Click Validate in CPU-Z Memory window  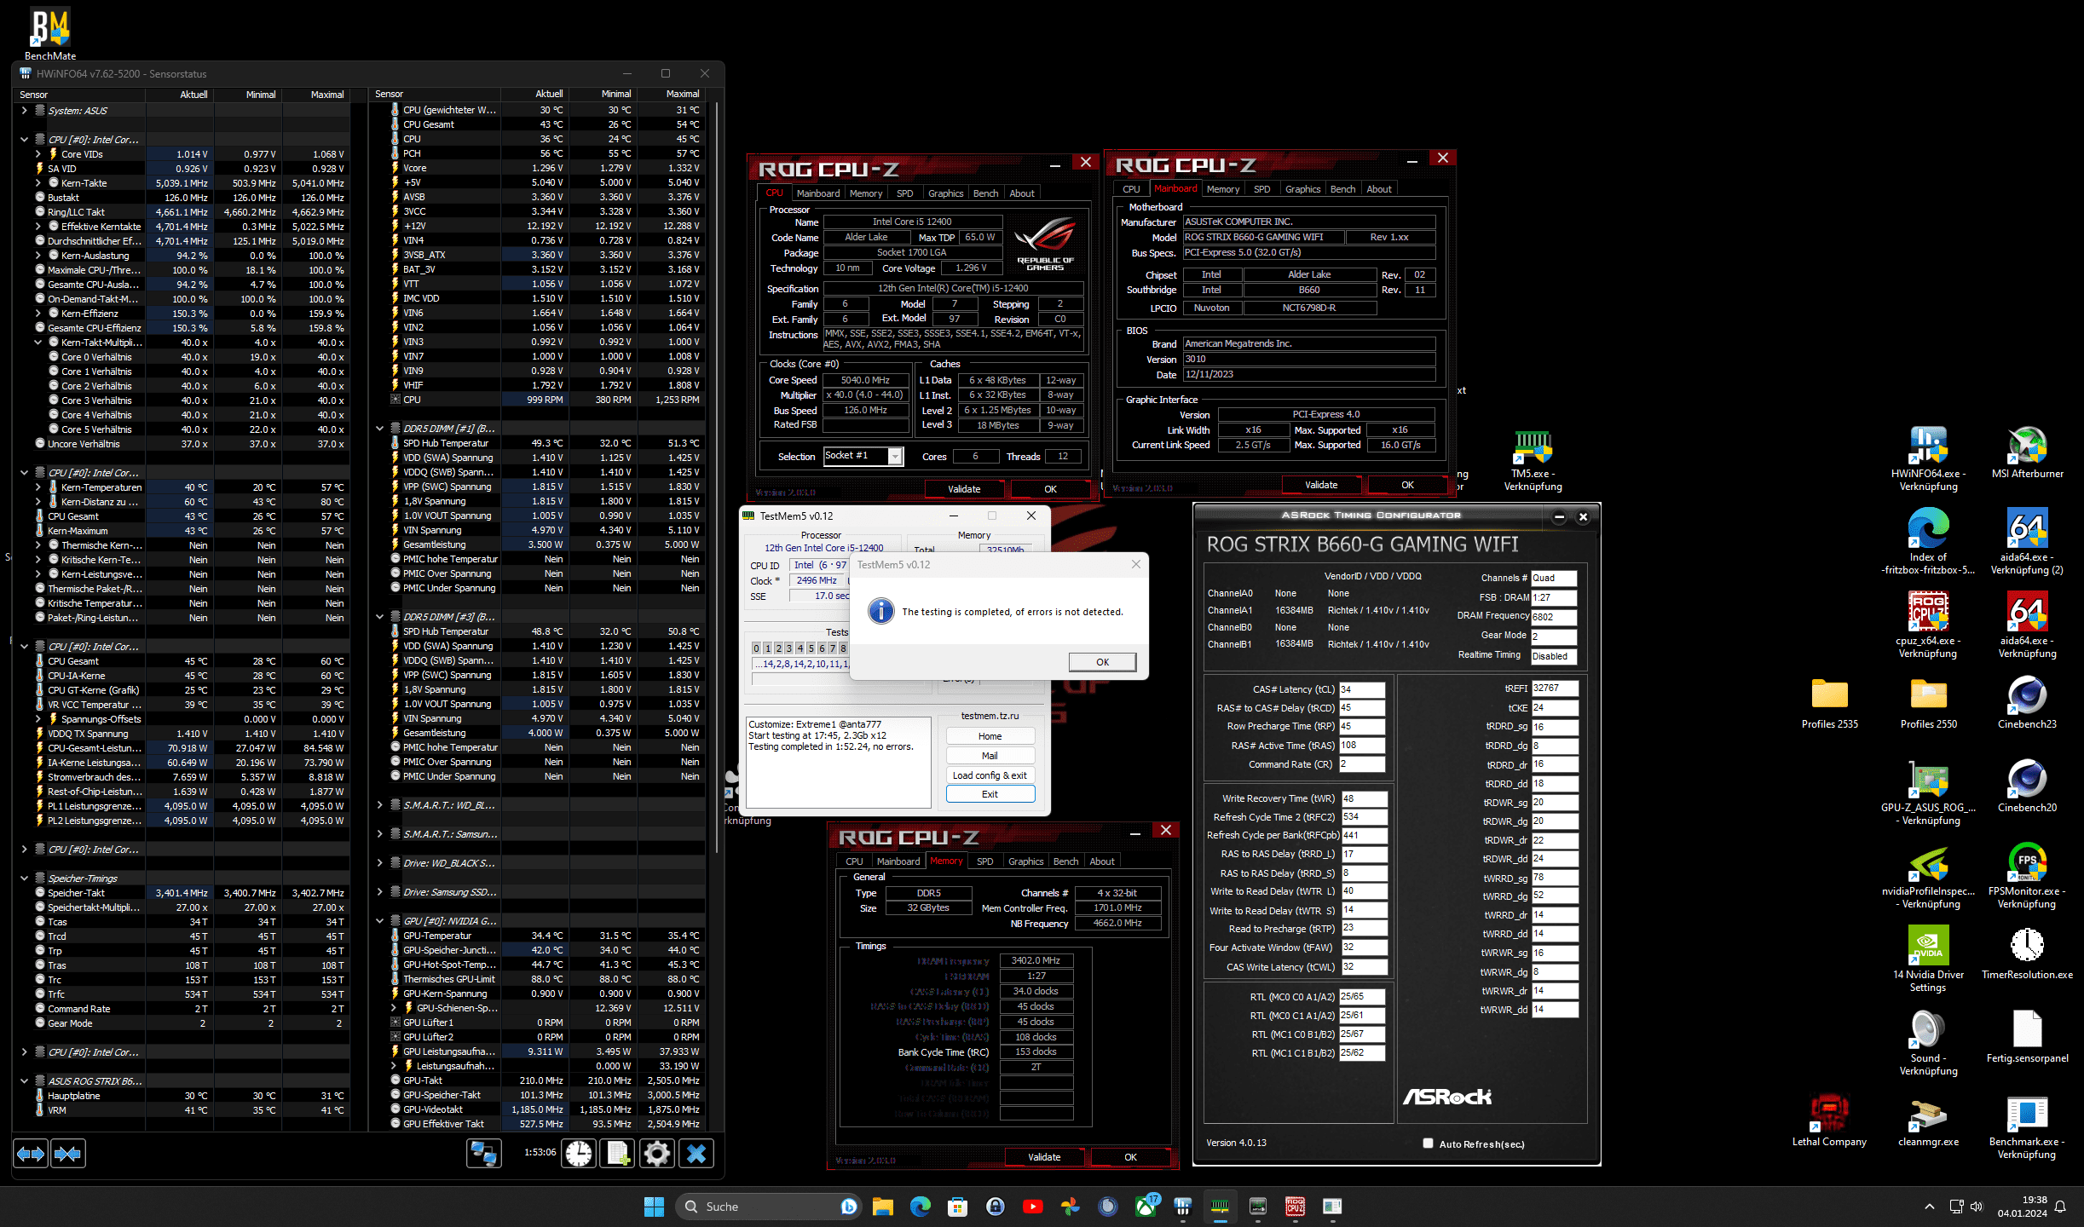(1044, 1156)
